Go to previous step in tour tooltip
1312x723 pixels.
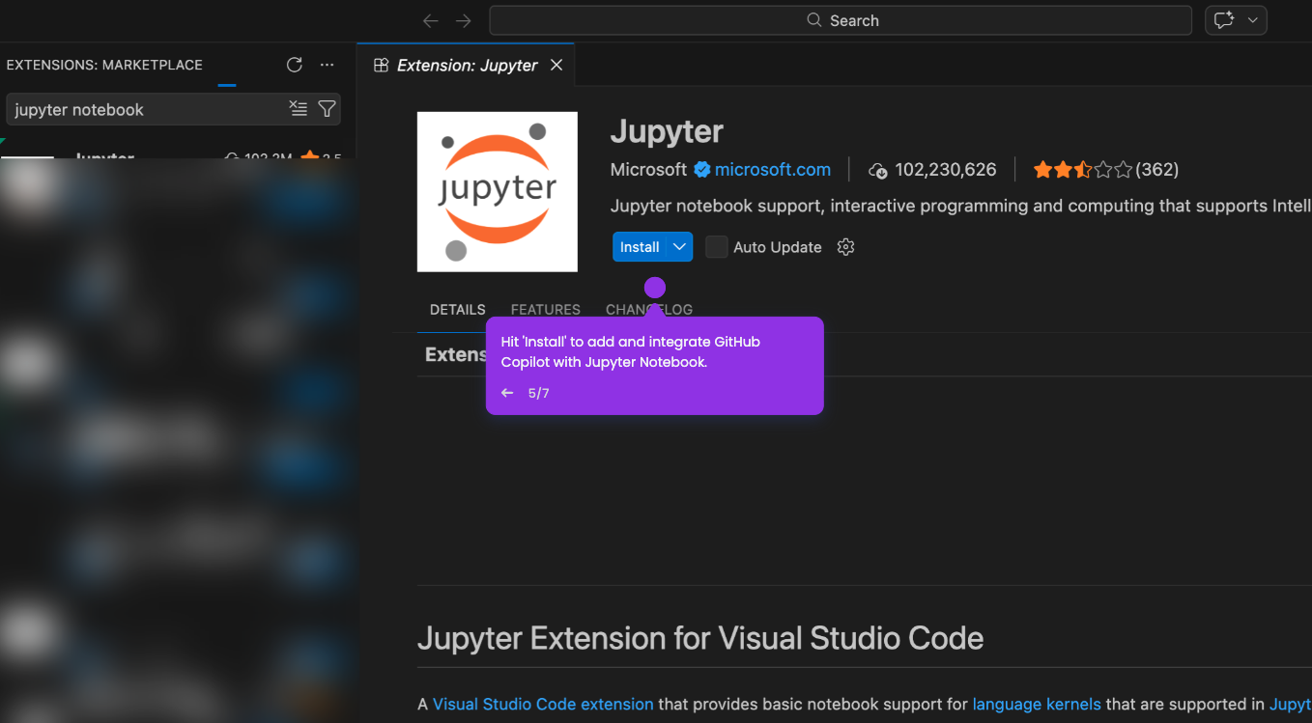pos(507,393)
